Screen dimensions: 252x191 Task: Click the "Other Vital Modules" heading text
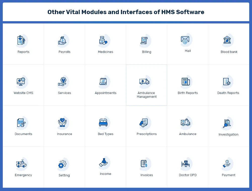pos(77,12)
